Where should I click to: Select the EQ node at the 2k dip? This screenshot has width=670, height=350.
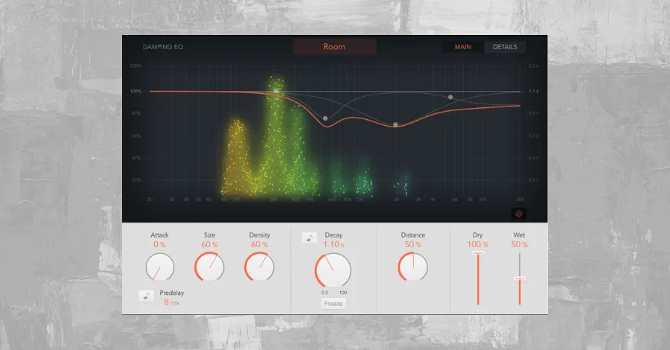click(x=396, y=125)
